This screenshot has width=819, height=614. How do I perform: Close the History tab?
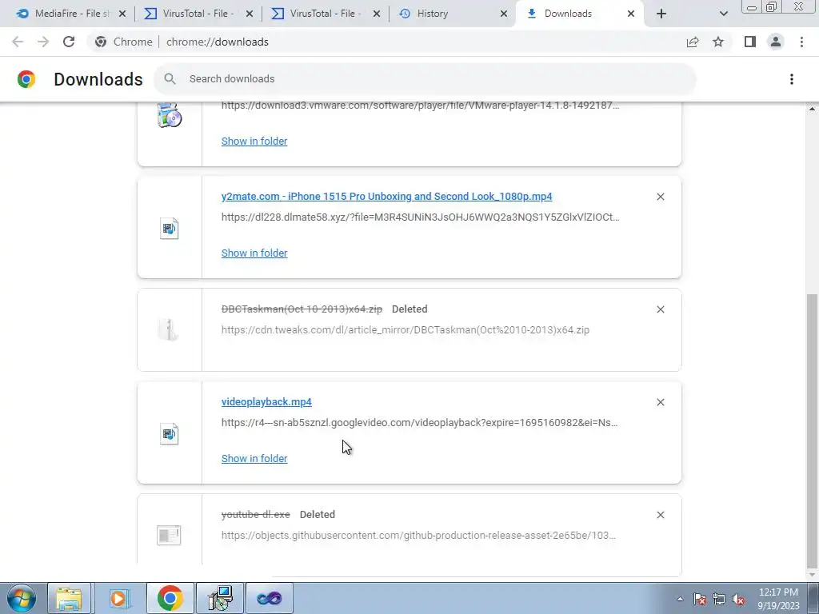[x=504, y=14]
